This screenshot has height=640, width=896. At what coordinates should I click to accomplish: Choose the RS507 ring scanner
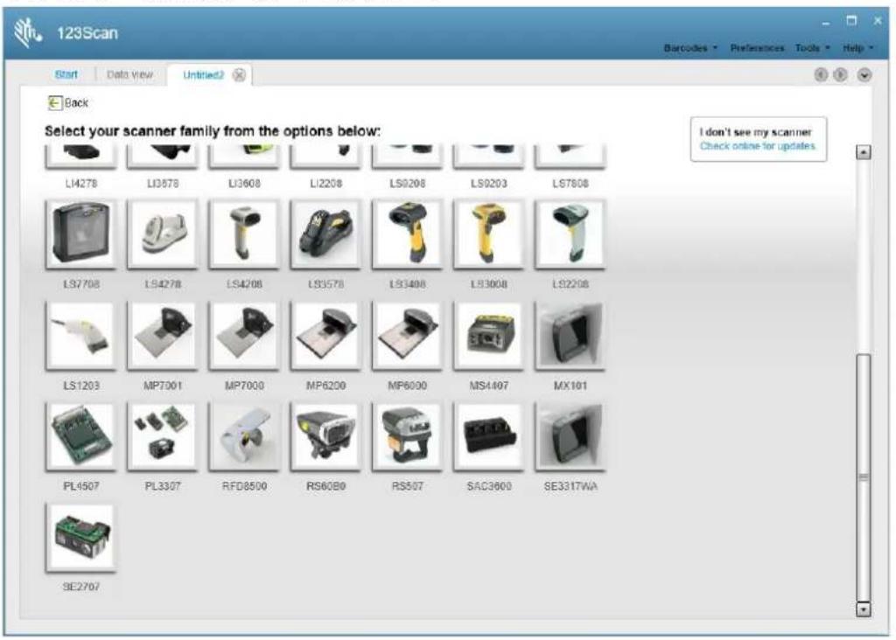408,437
